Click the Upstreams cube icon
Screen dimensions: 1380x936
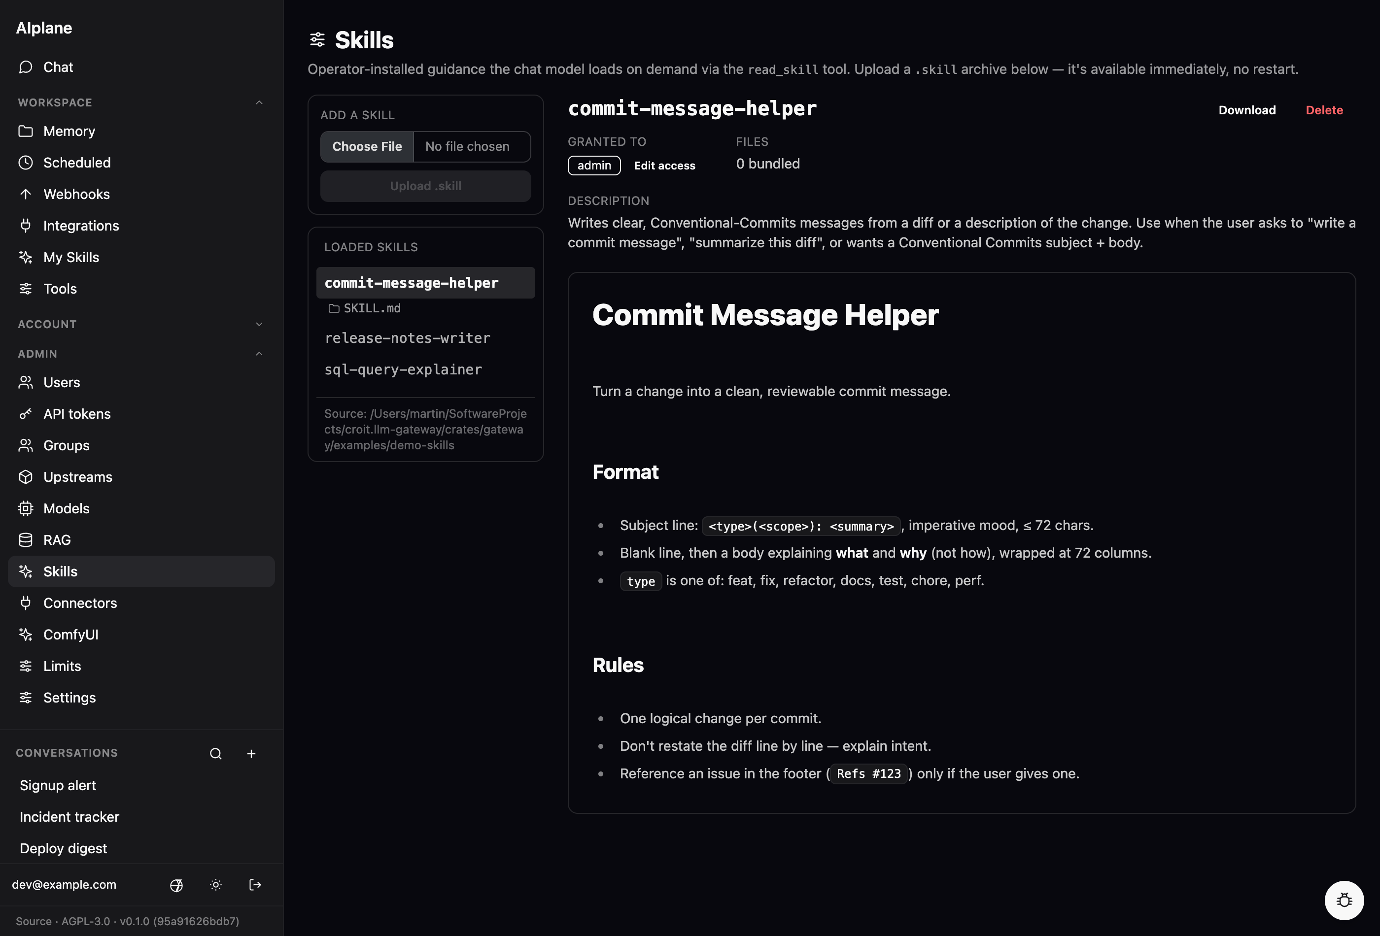[x=26, y=476]
